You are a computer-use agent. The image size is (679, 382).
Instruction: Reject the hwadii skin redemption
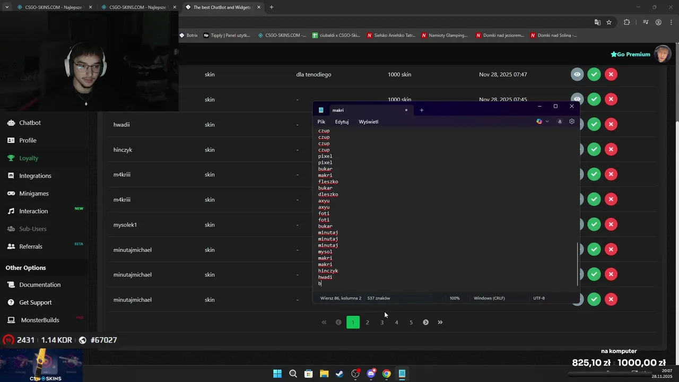pos(611,125)
